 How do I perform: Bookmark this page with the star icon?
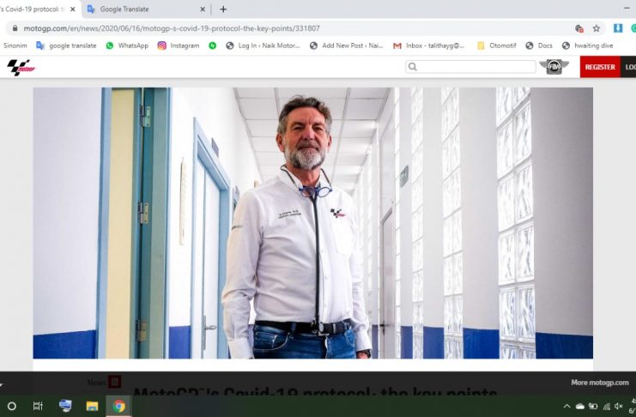coord(597,28)
